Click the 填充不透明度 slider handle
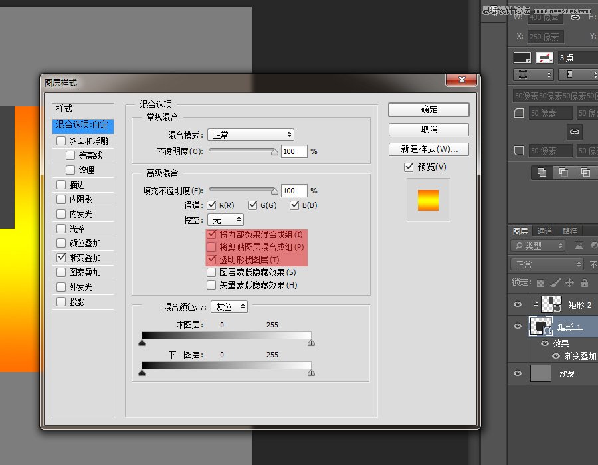This screenshot has height=465, width=598. coord(274,191)
